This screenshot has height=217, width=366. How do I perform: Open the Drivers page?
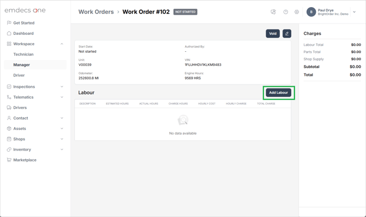pos(20,108)
